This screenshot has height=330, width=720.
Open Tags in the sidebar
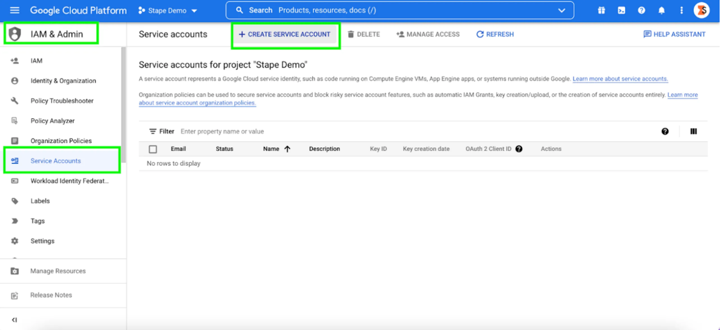click(38, 221)
